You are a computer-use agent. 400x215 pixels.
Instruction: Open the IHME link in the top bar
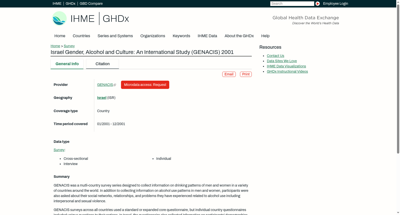click(57, 3)
